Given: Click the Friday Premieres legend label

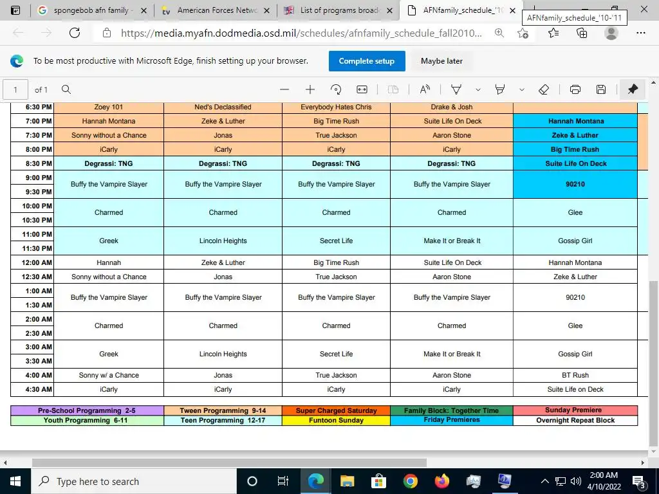Looking at the screenshot, I should pyautogui.click(x=452, y=419).
